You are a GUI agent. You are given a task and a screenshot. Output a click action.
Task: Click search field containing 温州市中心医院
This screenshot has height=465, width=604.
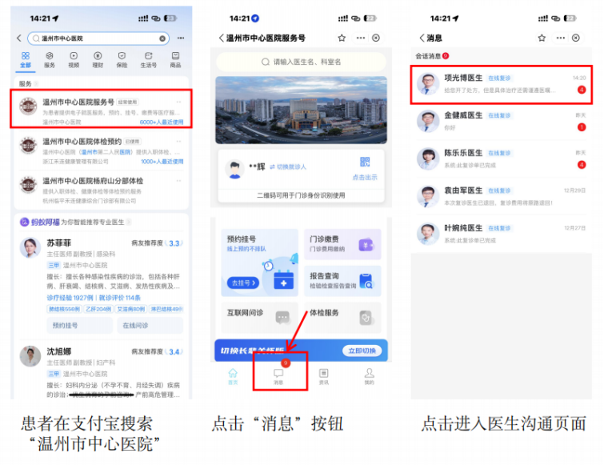coord(98,38)
